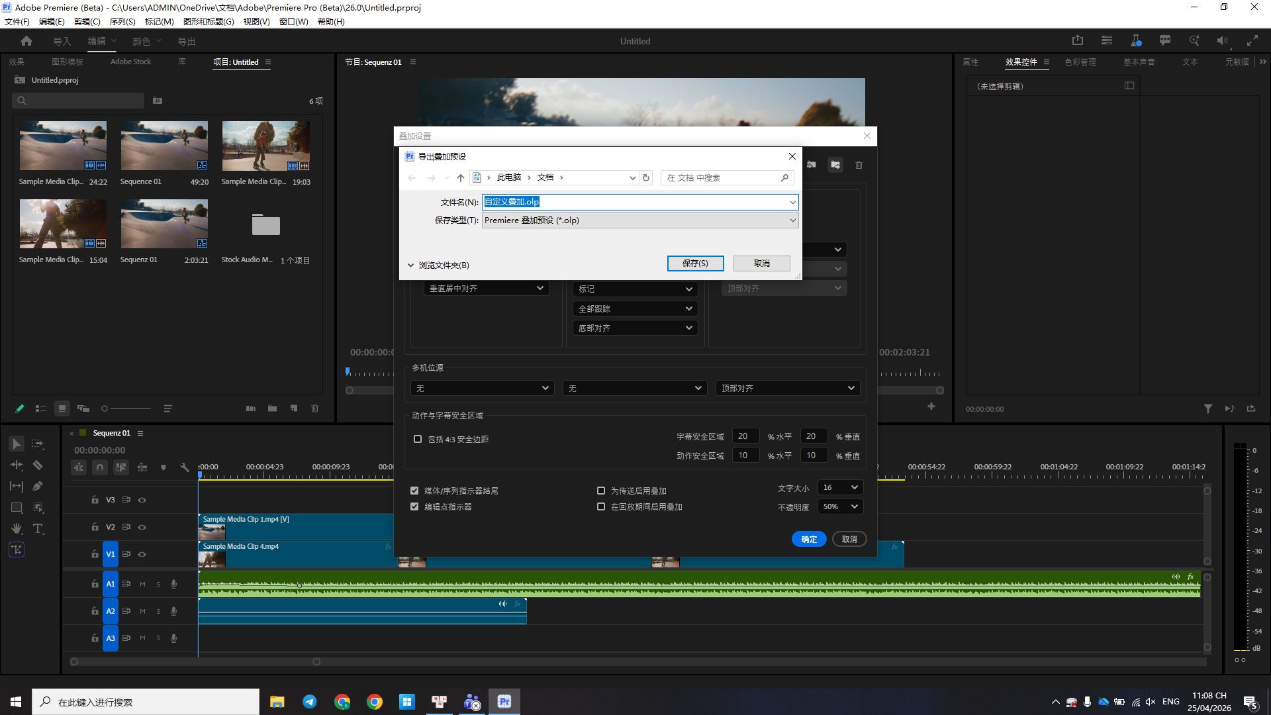Open the 序列(S) menu
The image size is (1271, 715).
tap(122, 22)
